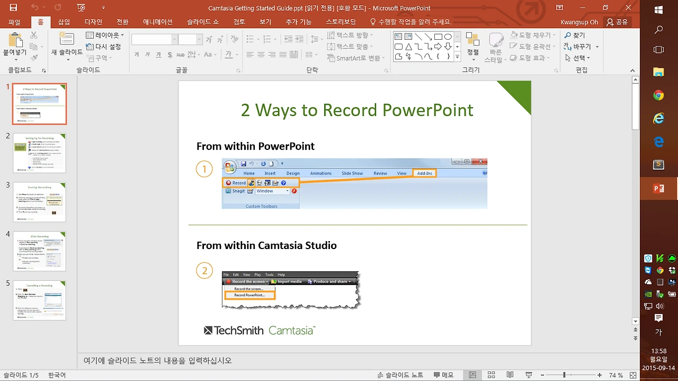Screen dimensions: 678x381
Task: Toggle strikethrough formatting
Action: 181,55
